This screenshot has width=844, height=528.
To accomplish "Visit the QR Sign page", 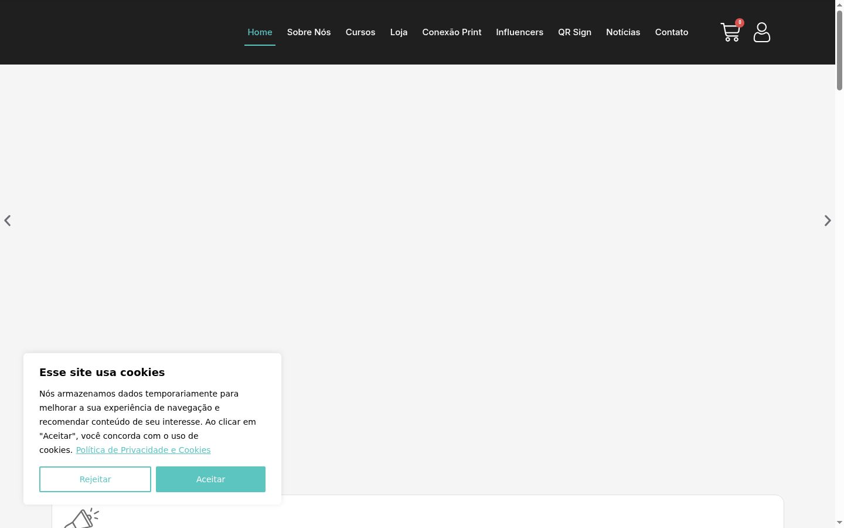I will tap(574, 32).
